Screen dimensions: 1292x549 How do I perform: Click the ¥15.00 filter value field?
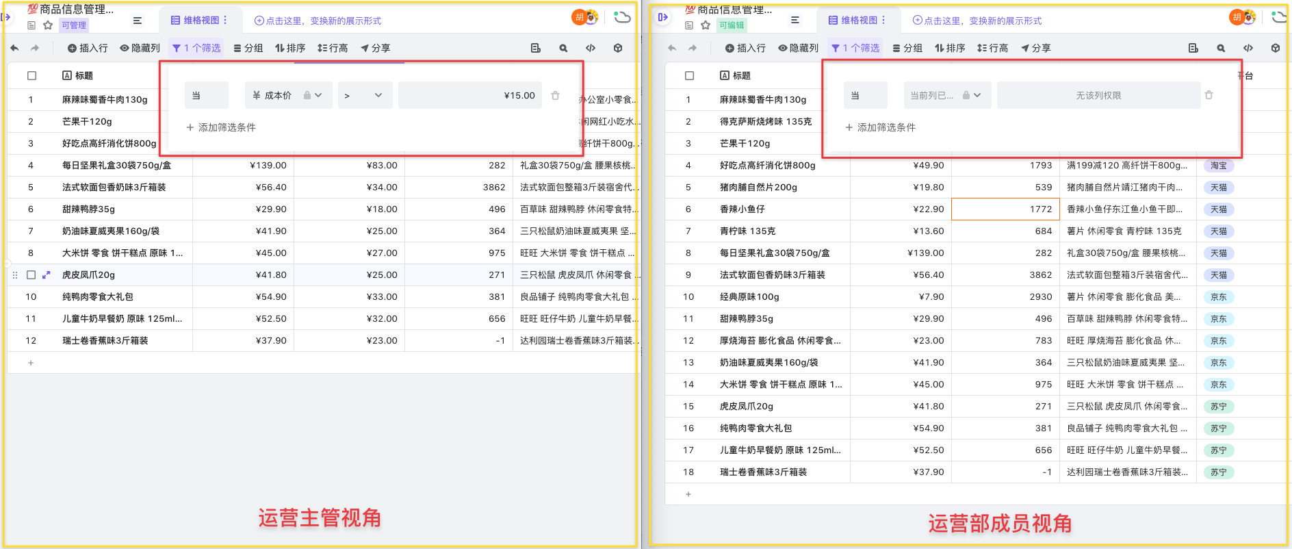pyautogui.click(x=469, y=96)
